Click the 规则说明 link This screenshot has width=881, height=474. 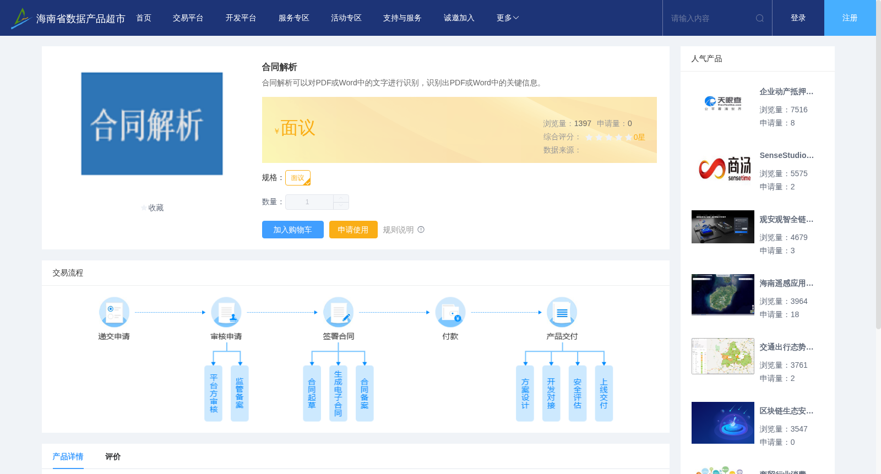point(399,230)
